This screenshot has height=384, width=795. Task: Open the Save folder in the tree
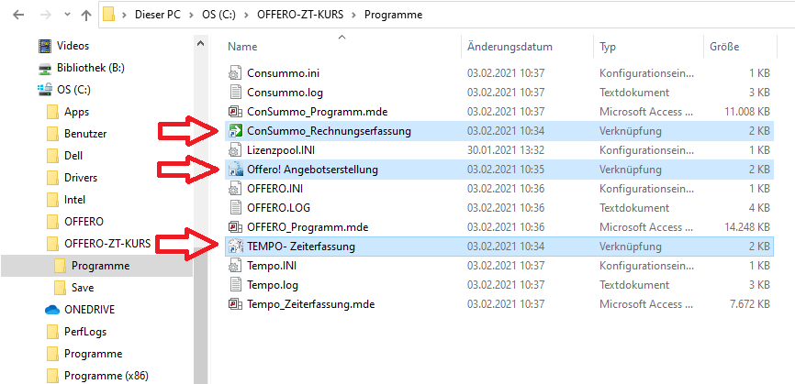[82, 288]
